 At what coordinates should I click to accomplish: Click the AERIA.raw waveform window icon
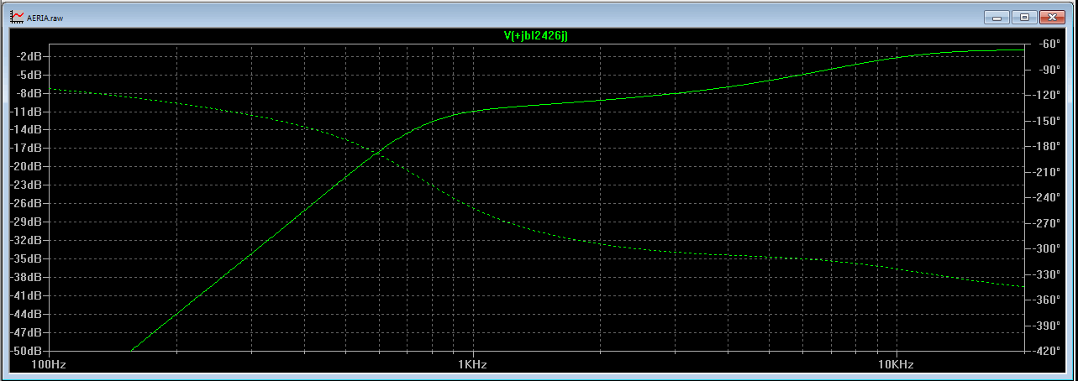[x=17, y=15]
